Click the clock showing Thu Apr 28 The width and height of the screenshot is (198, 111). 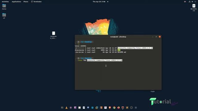(99, 2)
